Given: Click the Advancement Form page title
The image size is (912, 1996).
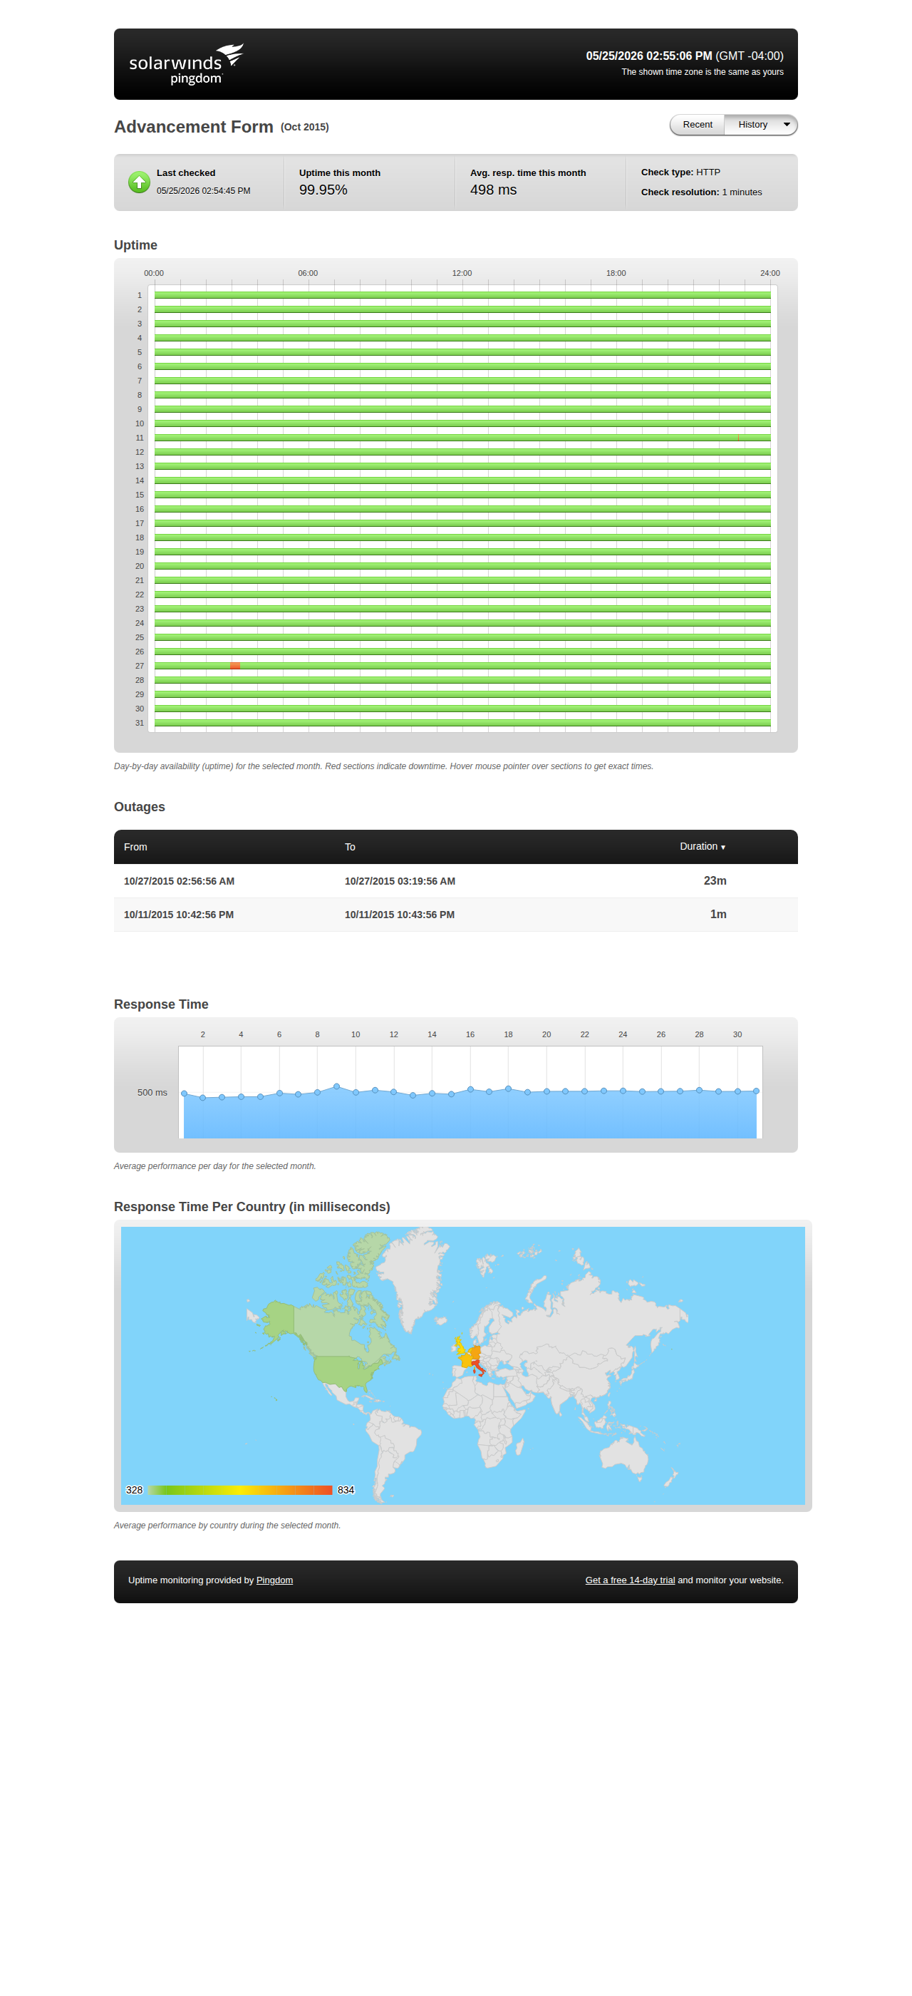Looking at the screenshot, I should click(x=194, y=127).
